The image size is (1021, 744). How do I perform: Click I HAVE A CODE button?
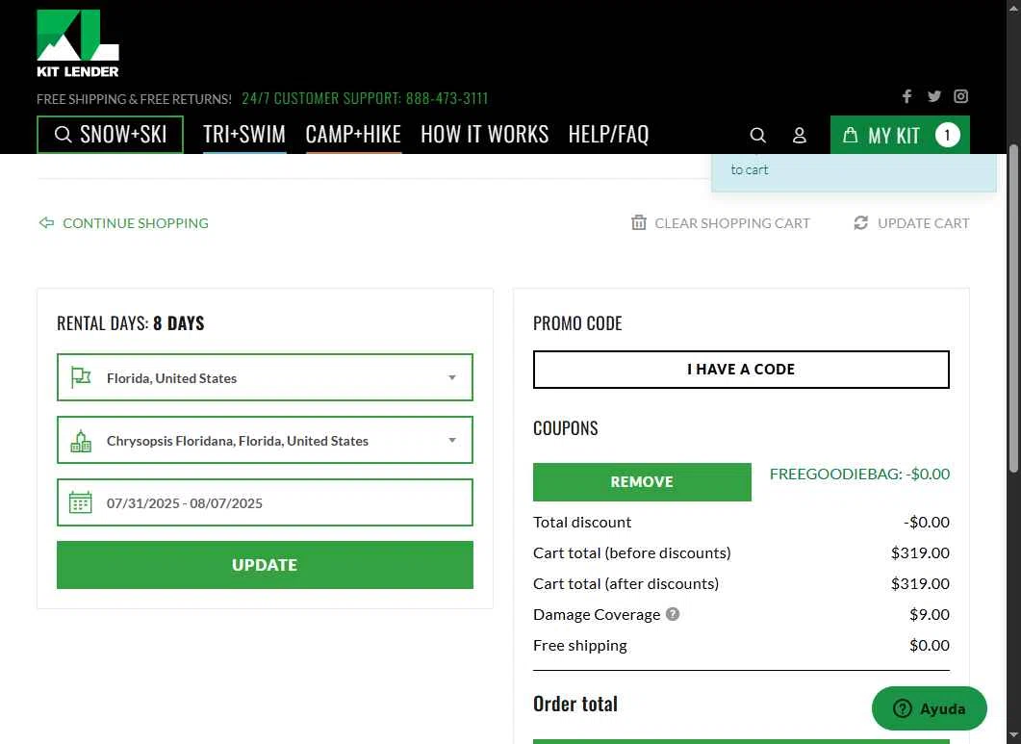pyautogui.click(x=741, y=370)
